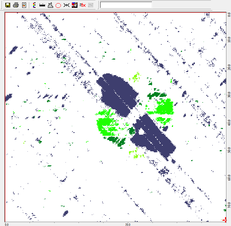Image resolution: width=231 pixels, height=226 pixels.
Task: Click the red arrow marker at bottom-right corner
Action: tap(225, 220)
